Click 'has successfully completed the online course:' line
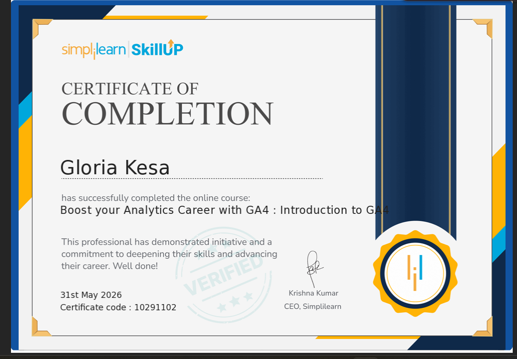 click(156, 198)
